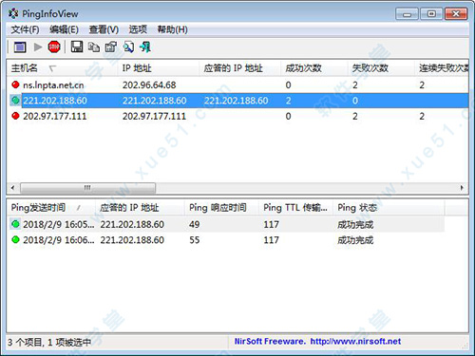Stop pinging with the red STOP icon

click(54, 47)
